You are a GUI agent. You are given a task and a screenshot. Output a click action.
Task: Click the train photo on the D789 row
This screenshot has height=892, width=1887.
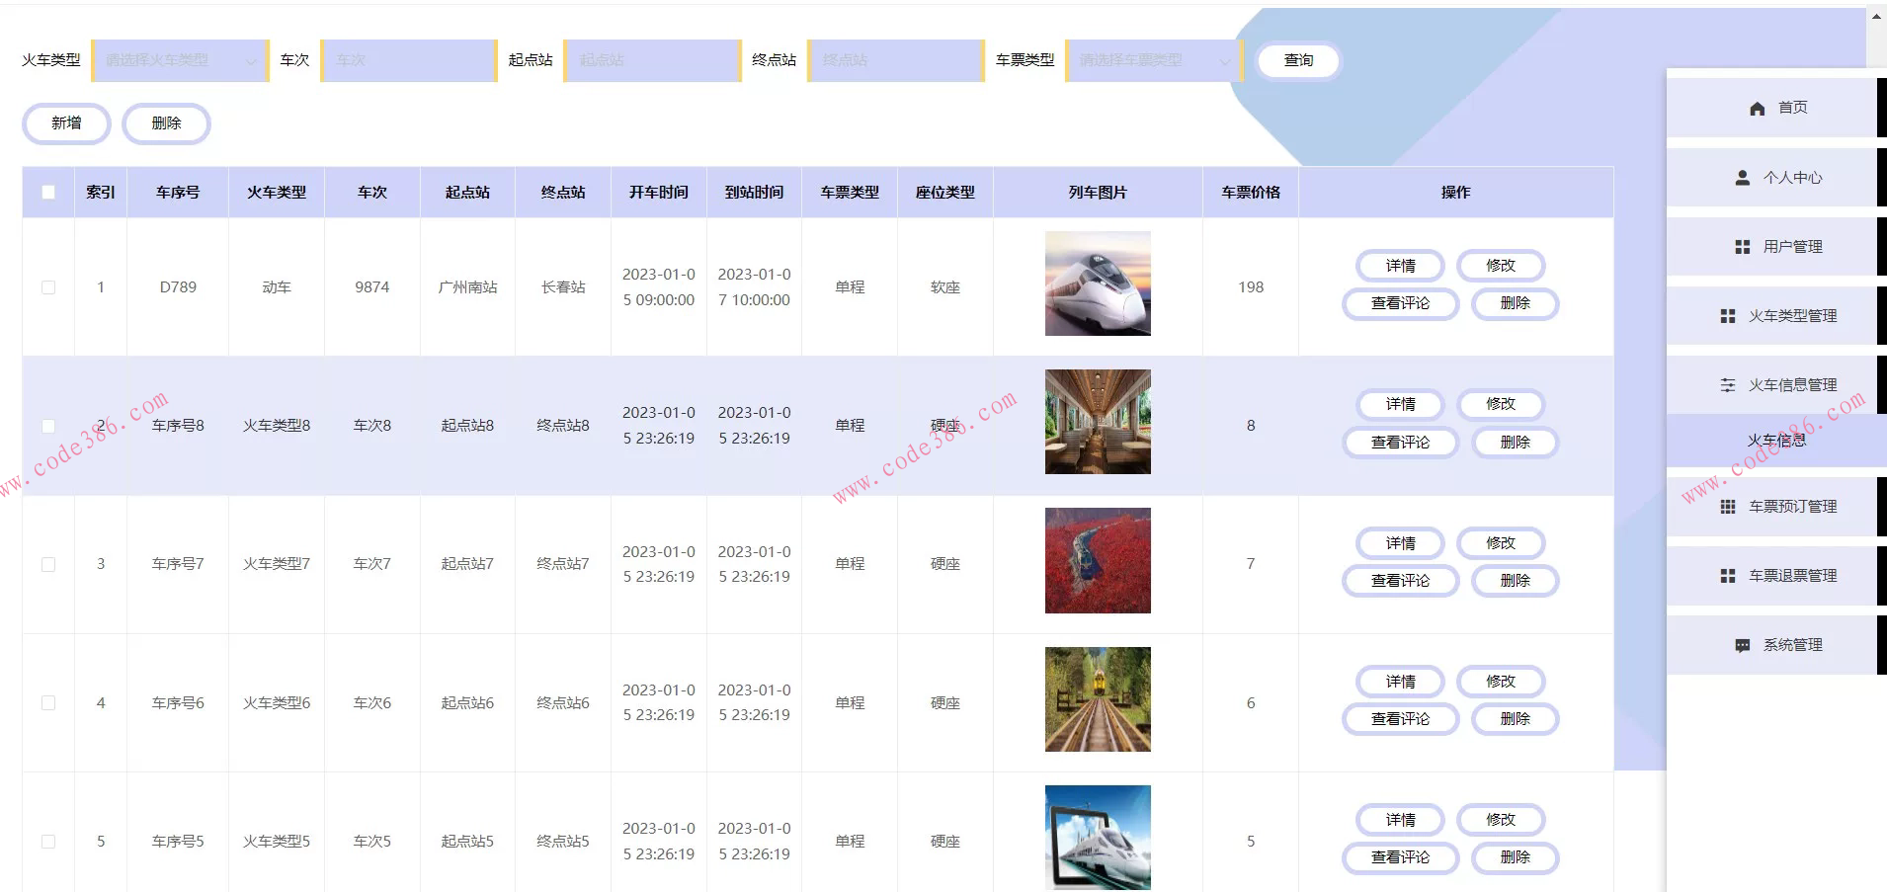click(1097, 284)
